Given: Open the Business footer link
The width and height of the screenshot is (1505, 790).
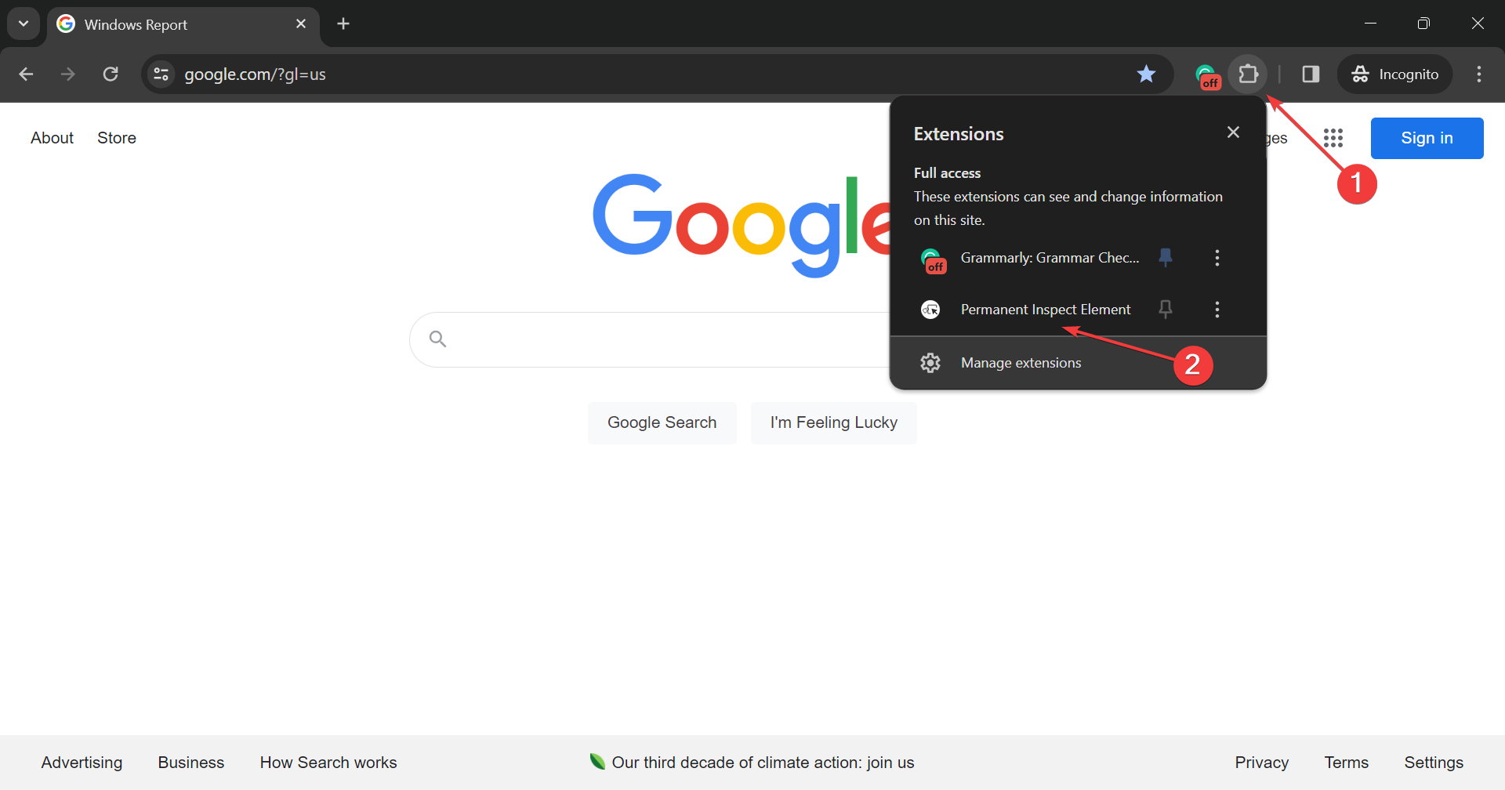Looking at the screenshot, I should (x=190, y=763).
